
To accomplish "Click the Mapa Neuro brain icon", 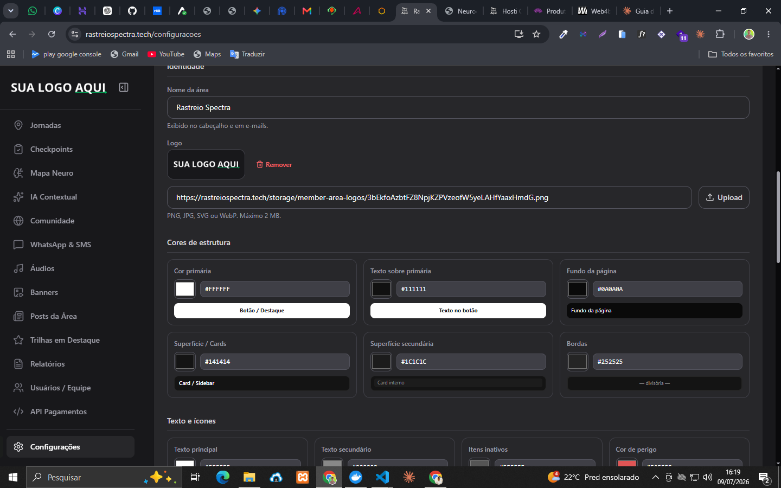I will click(x=18, y=173).
